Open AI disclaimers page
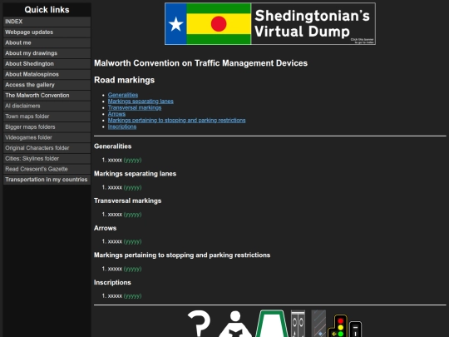 coord(47,106)
